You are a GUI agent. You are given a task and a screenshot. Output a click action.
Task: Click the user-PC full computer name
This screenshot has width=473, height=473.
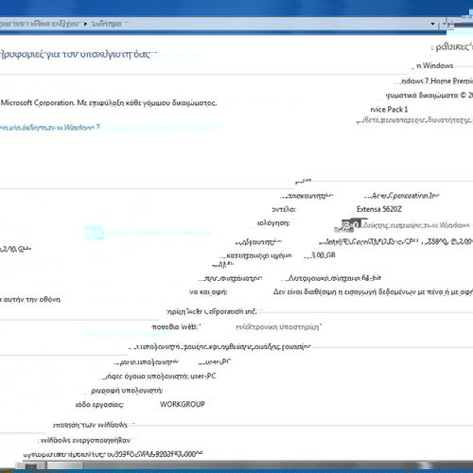coord(203,377)
